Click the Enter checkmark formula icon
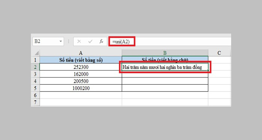Screen dimensions: 262x140 (x=91, y=41)
